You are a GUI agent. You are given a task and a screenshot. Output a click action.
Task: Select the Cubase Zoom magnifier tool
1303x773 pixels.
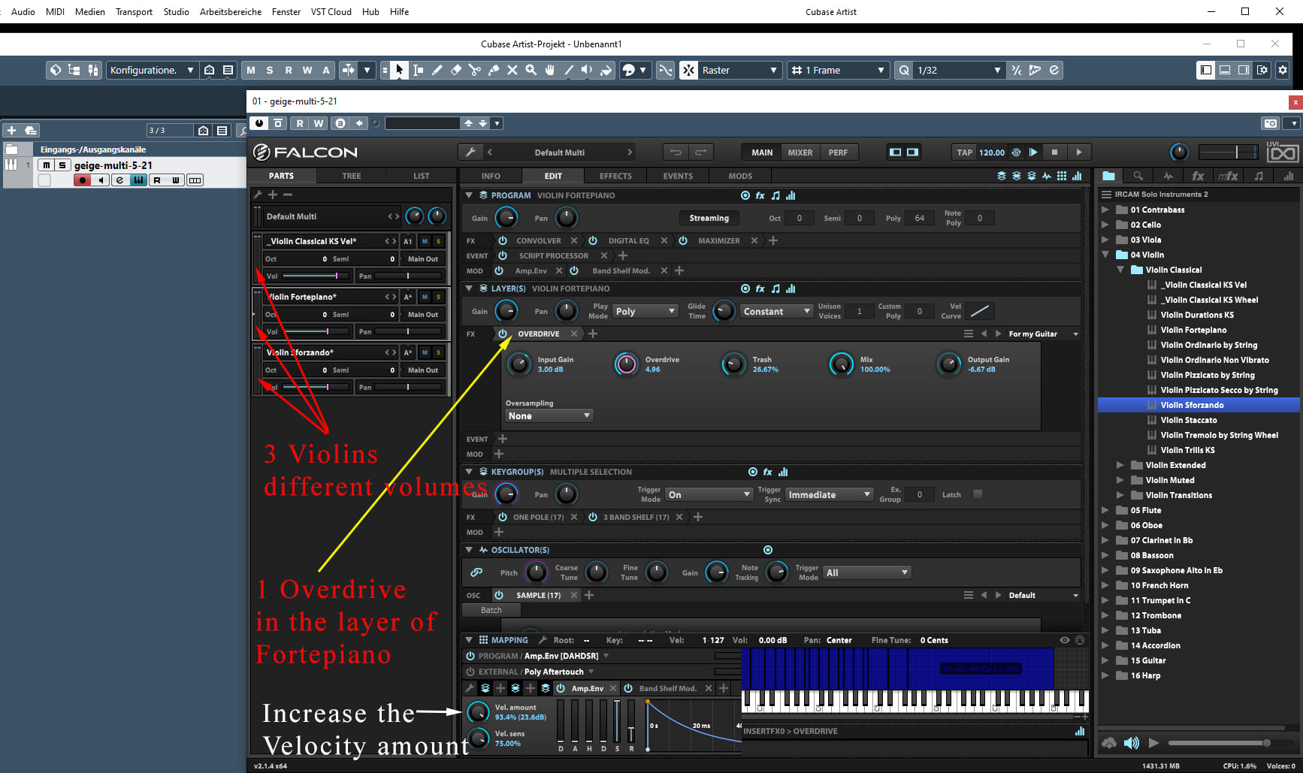coord(531,70)
